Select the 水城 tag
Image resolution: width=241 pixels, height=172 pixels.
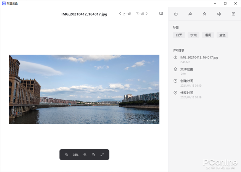(x=193, y=35)
